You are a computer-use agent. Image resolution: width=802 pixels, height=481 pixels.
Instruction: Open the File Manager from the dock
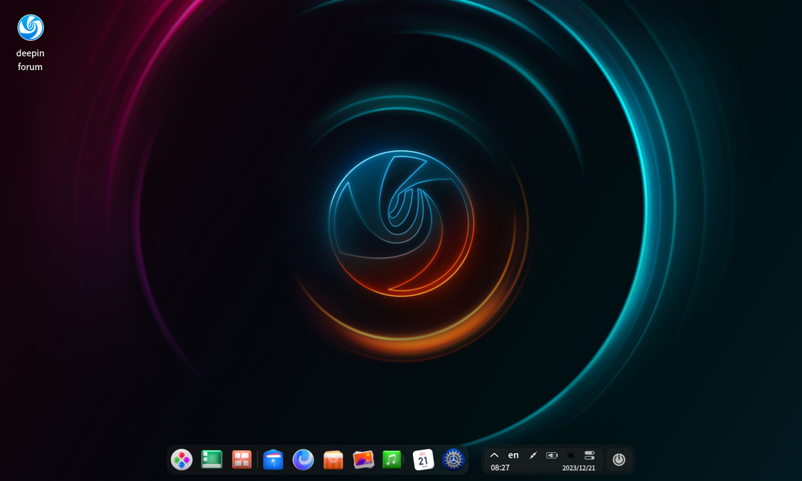[x=273, y=460]
